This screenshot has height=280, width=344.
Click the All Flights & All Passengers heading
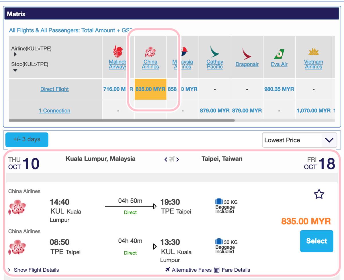(71, 30)
